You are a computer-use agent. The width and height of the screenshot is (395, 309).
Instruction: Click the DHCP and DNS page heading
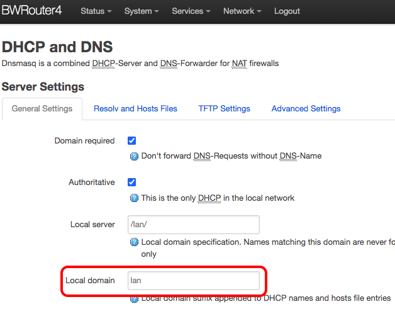pyautogui.click(x=57, y=47)
